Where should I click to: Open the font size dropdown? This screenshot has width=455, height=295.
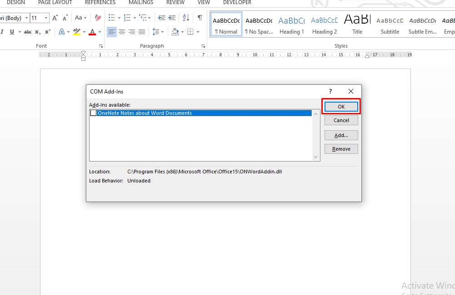pyautogui.click(x=45, y=18)
